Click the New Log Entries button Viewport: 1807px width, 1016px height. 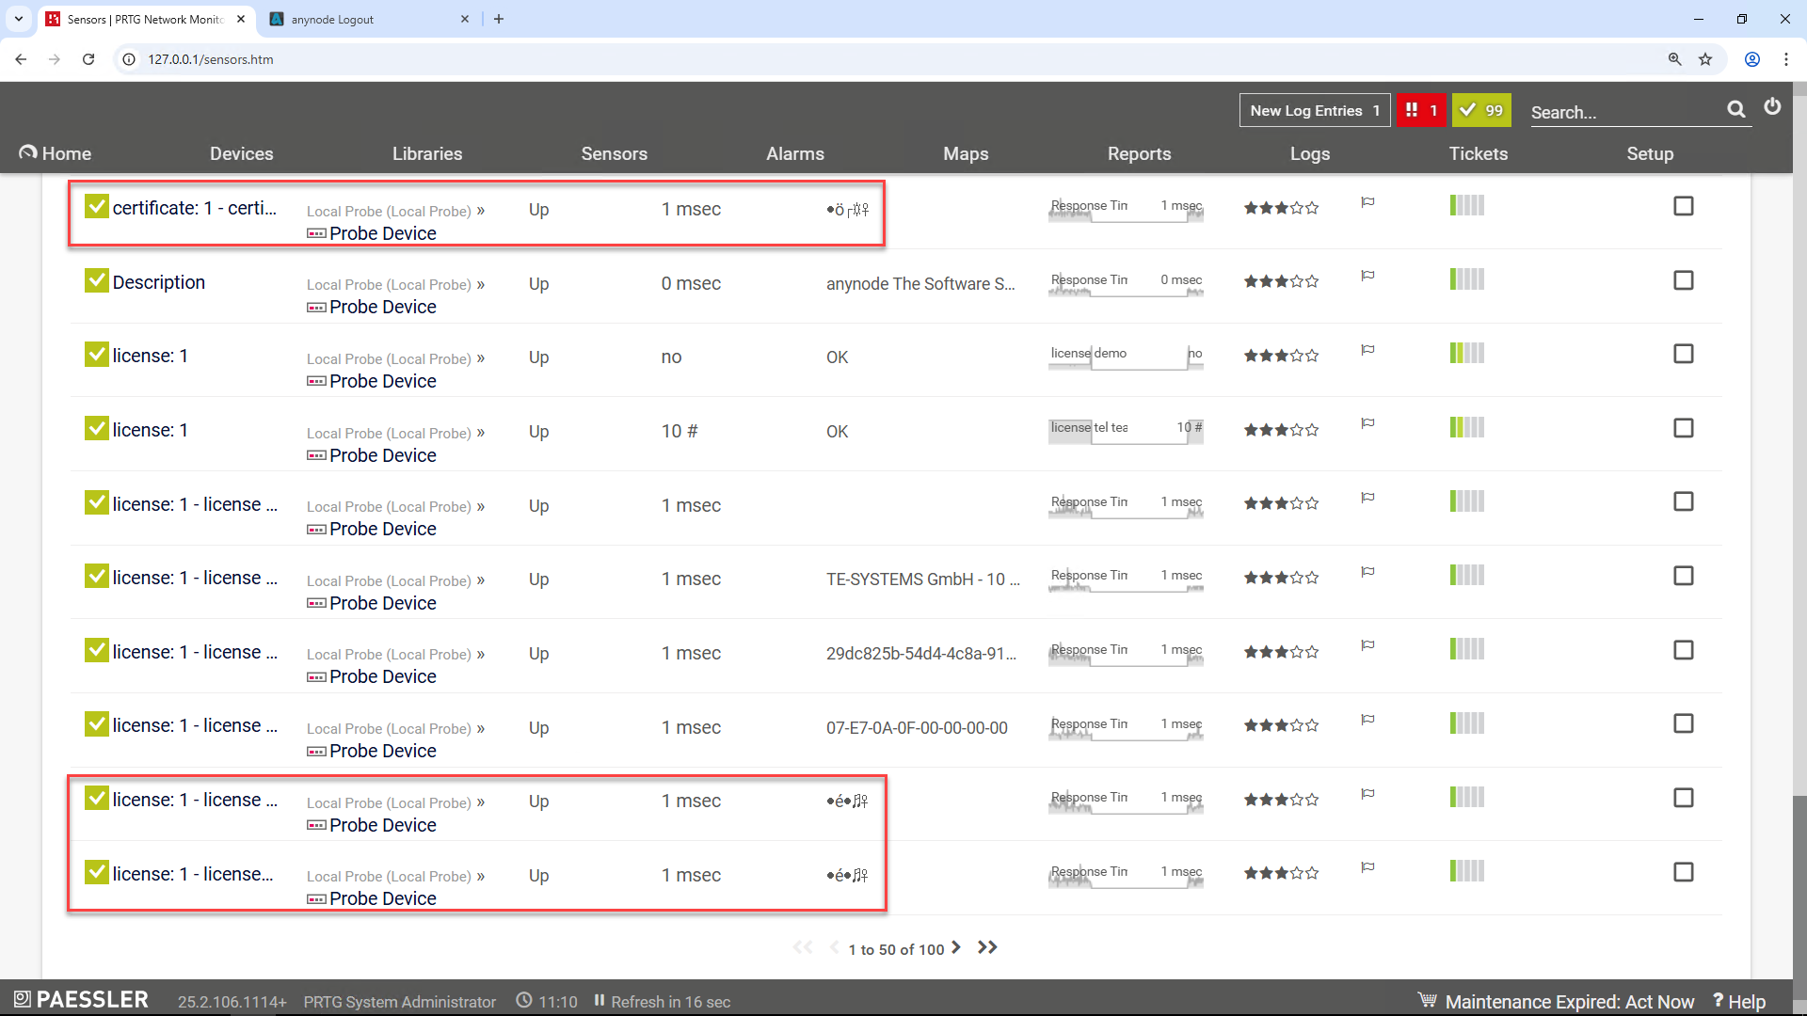(x=1314, y=110)
